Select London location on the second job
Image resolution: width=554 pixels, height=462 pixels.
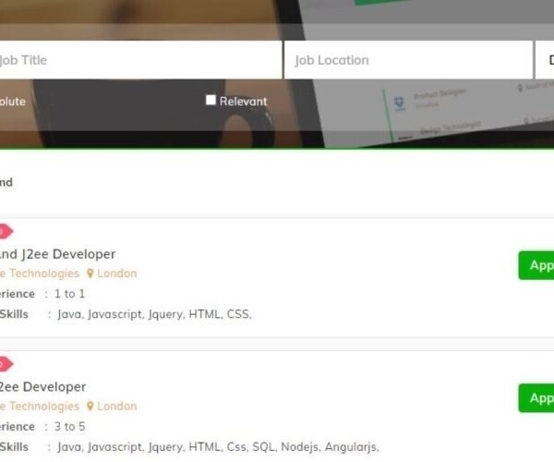117,407
